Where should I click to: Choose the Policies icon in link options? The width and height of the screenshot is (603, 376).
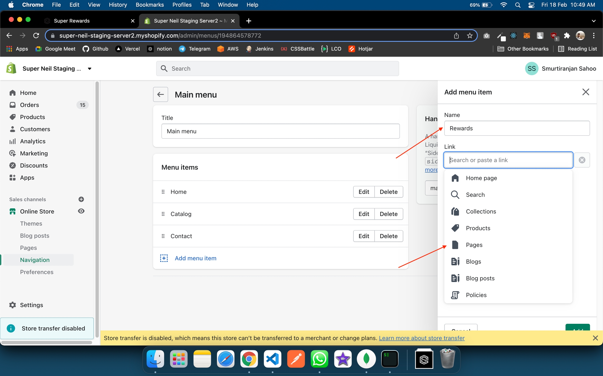[455, 295]
